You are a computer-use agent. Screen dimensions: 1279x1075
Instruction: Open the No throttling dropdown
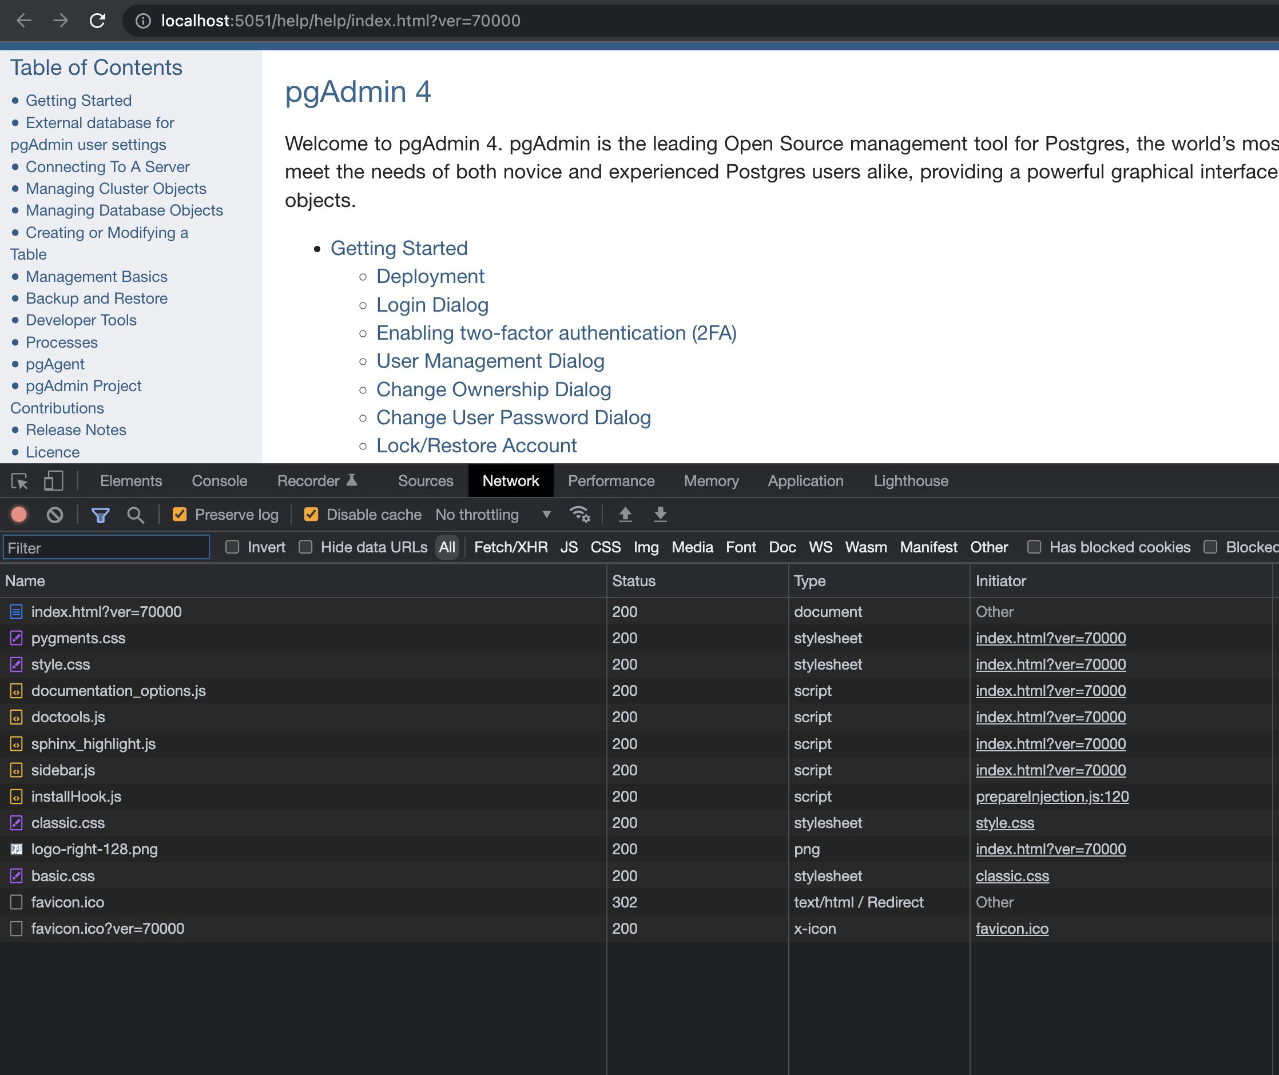[492, 515]
